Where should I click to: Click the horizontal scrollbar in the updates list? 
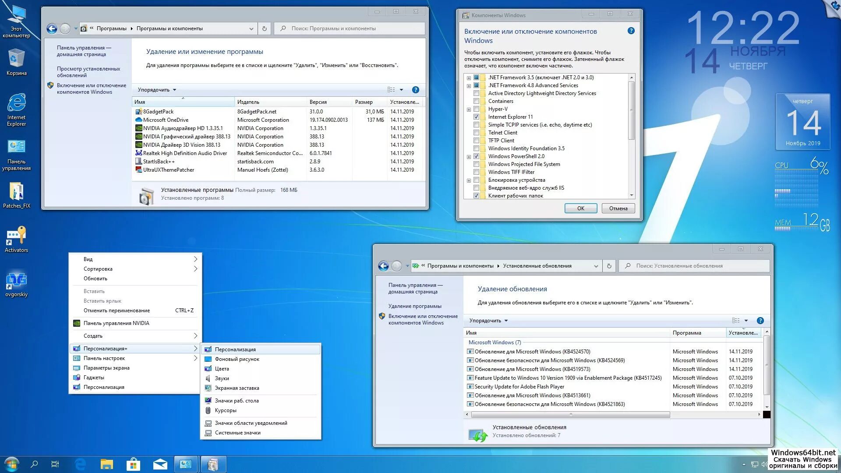[x=570, y=414]
